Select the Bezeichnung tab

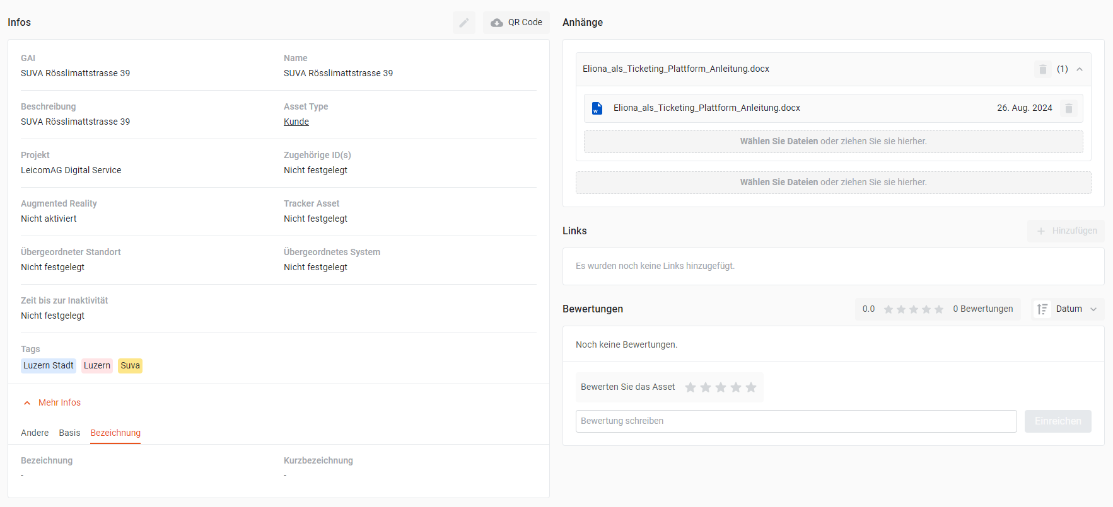tap(115, 433)
